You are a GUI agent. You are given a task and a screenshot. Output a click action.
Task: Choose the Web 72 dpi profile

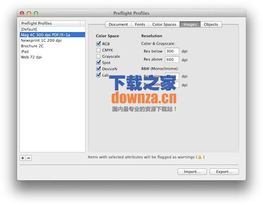(52, 57)
